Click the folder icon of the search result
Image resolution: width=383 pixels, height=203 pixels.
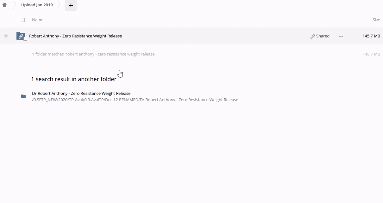point(23,96)
